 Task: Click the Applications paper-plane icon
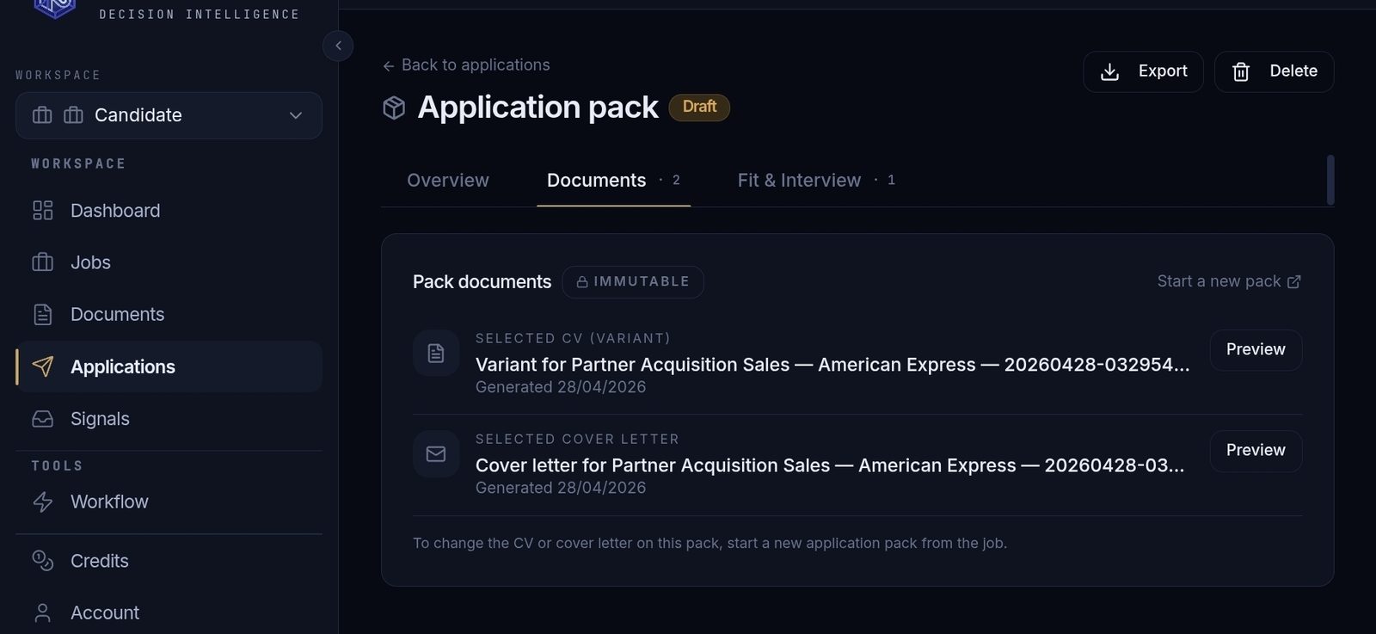click(x=43, y=366)
